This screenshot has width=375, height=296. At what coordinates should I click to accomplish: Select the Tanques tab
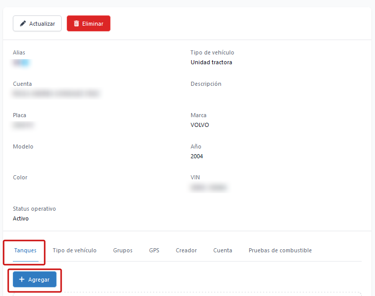point(25,250)
